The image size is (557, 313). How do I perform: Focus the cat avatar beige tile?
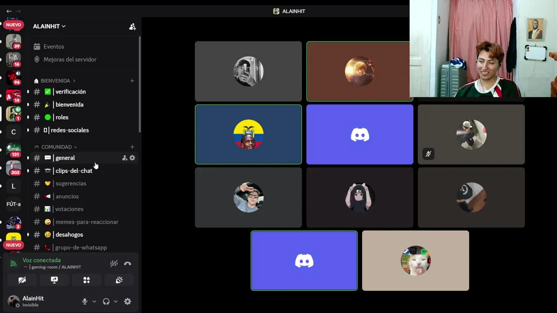[x=416, y=260]
